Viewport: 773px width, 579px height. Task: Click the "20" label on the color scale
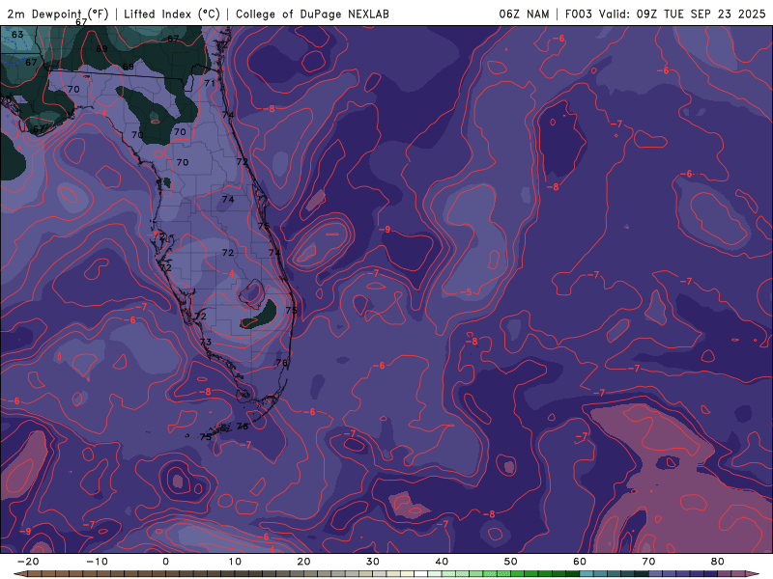tap(303, 562)
